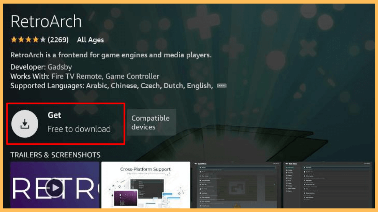Click the first gold star in the rating
Viewport: 378px width, 212px height.
[13, 39]
